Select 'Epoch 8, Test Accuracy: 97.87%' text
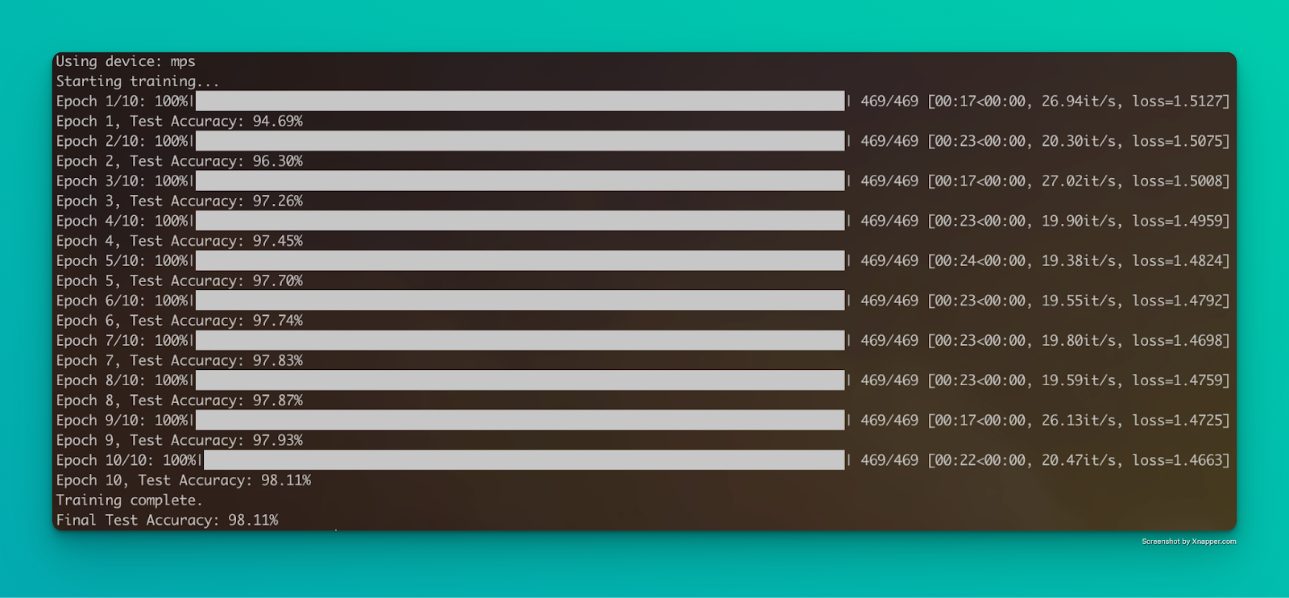The width and height of the screenshot is (1289, 598). pyautogui.click(x=180, y=401)
